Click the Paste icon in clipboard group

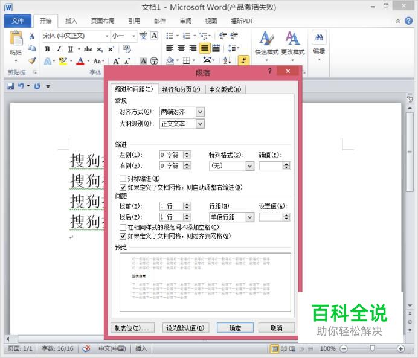point(16,39)
